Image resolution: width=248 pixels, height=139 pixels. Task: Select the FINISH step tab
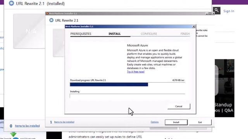coord(185,34)
